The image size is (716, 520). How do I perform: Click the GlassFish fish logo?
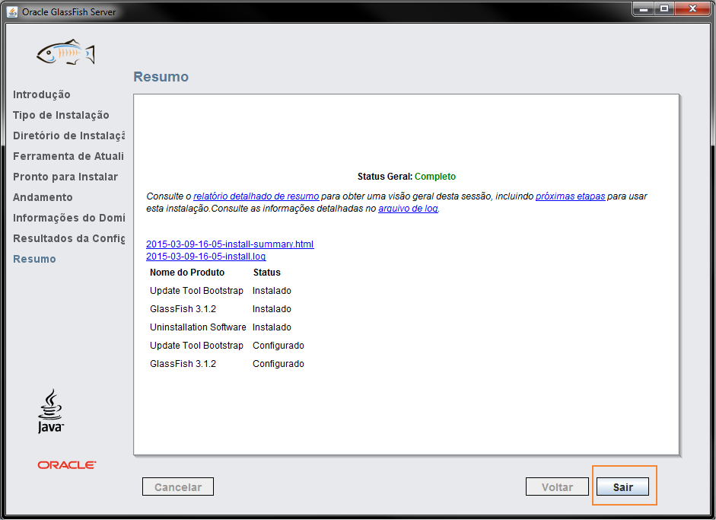65,52
